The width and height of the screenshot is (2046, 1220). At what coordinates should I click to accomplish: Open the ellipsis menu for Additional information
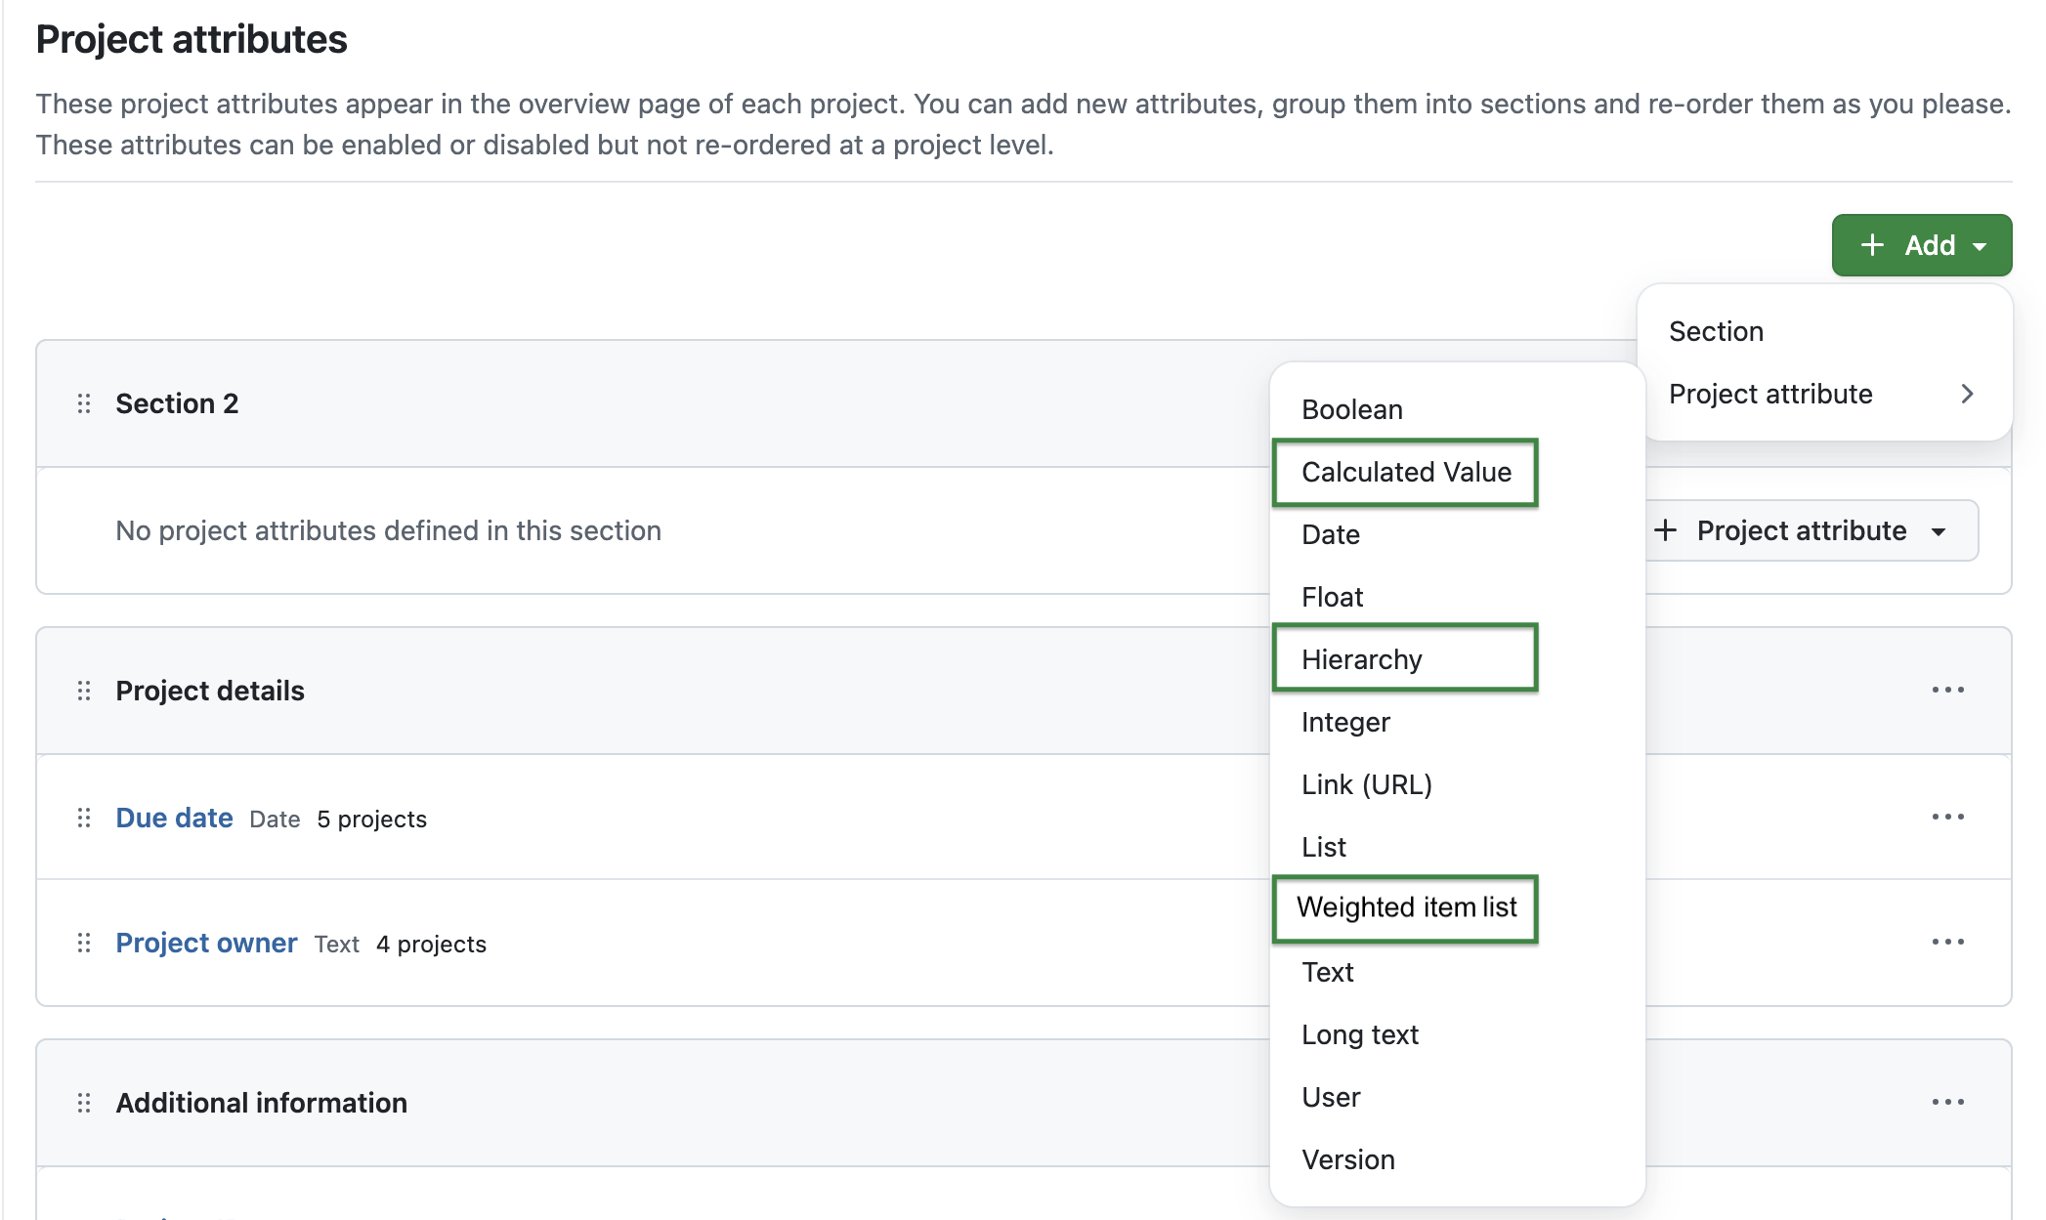click(x=1947, y=1102)
